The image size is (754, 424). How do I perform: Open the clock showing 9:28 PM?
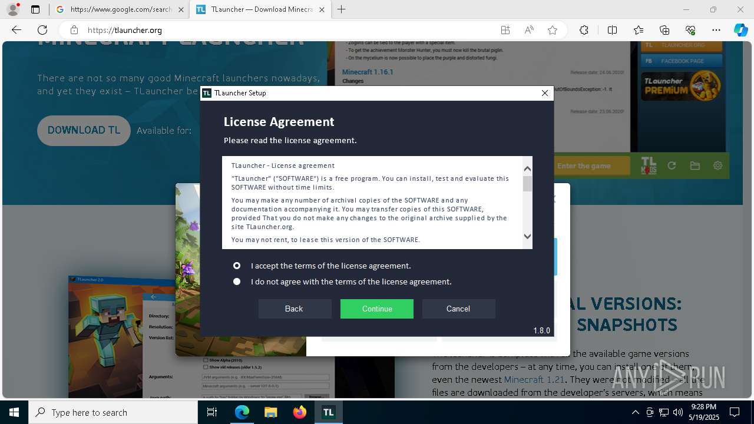[x=704, y=412]
